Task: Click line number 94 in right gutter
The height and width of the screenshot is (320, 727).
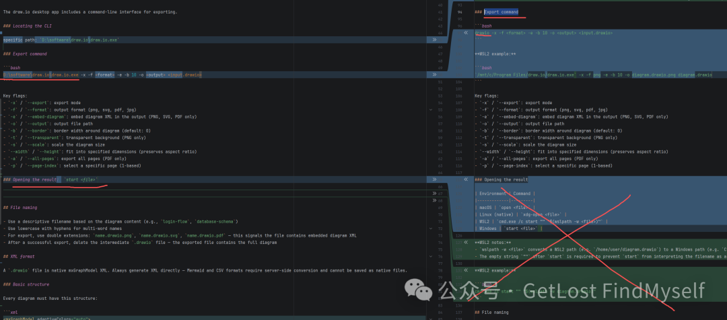Action: 460,12
